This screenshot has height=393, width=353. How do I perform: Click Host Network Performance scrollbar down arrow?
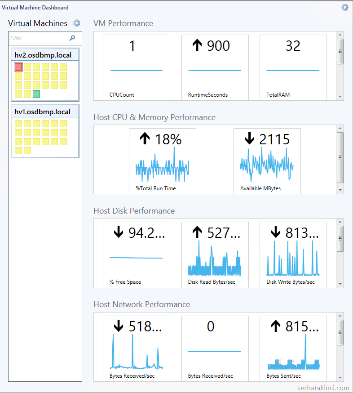click(340, 378)
